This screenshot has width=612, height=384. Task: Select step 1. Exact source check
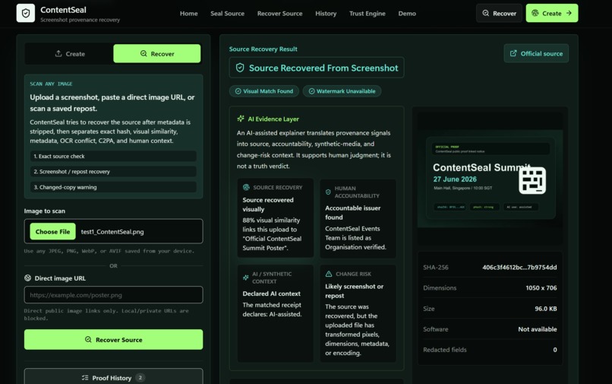coord(113,156)
